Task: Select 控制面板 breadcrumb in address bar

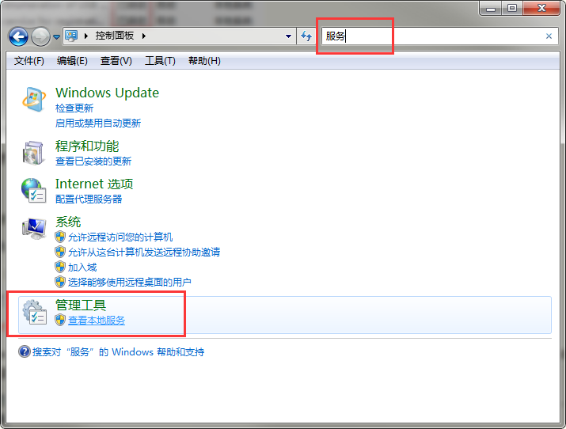Action: pyautogui.click(x=115, y=36)
